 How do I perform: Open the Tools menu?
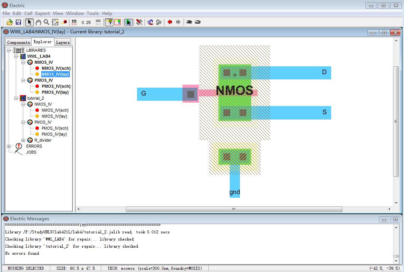coord(93,13)
